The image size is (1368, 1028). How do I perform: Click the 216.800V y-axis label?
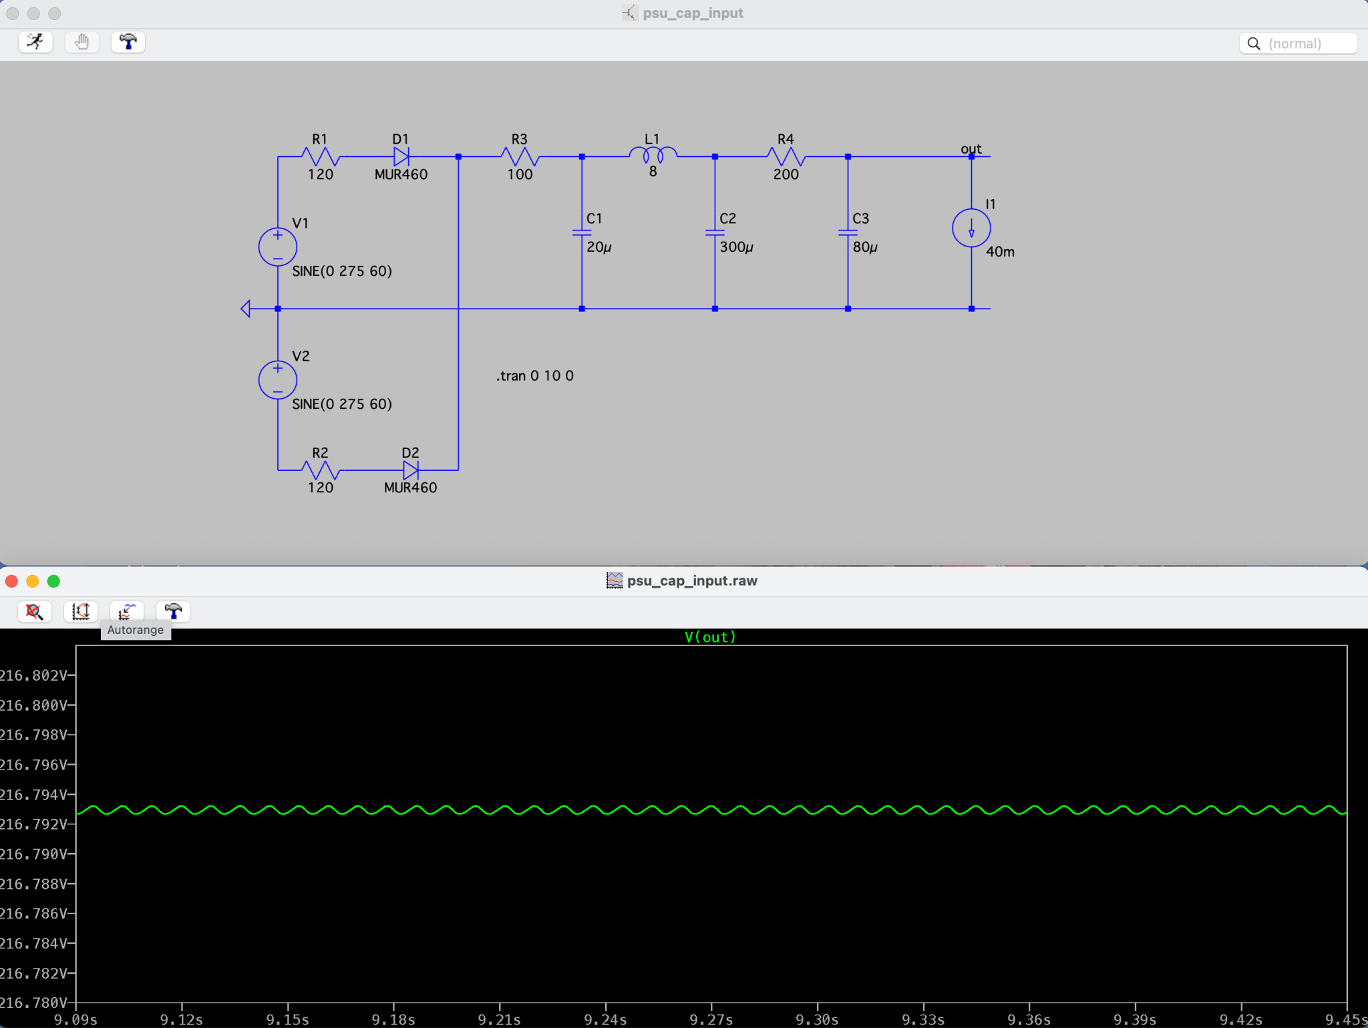[x=33, y=705]
